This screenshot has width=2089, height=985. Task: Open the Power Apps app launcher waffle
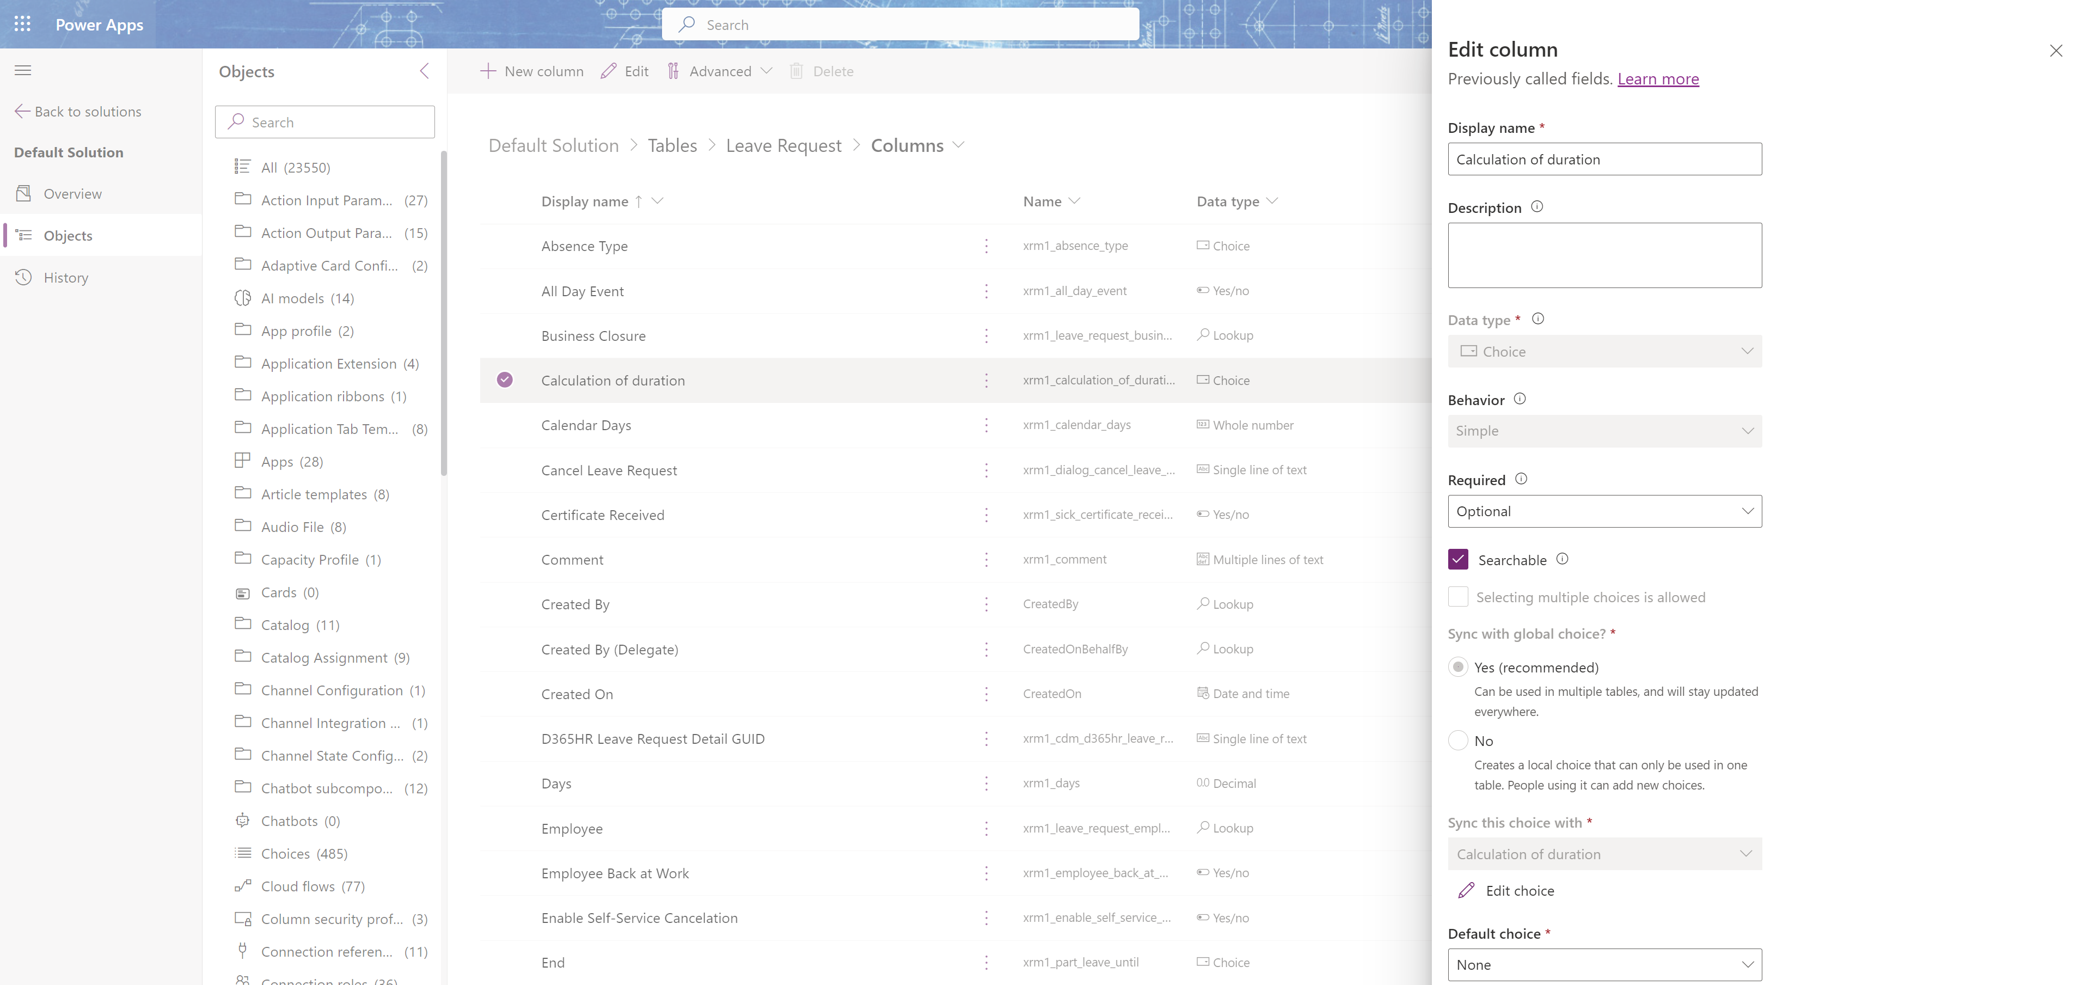[23, 25]
